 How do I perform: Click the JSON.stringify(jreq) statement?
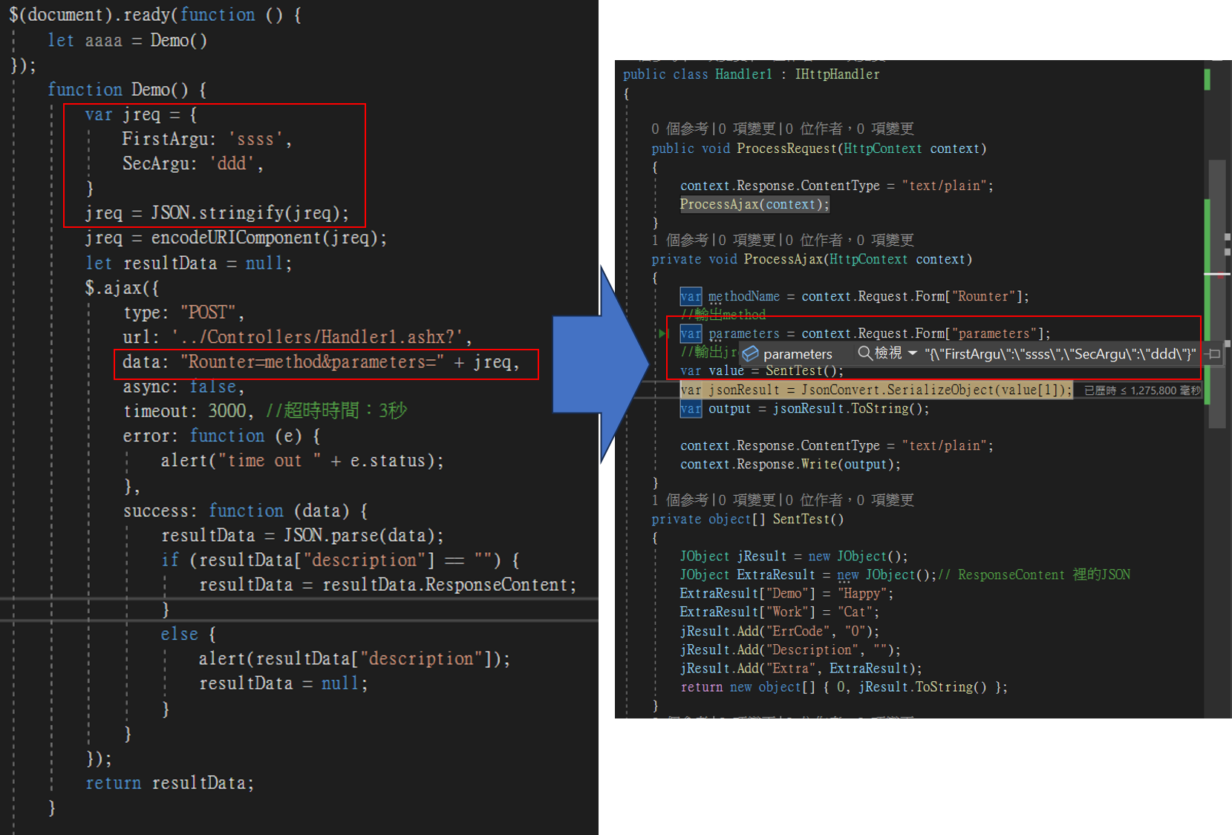[216, 213]
